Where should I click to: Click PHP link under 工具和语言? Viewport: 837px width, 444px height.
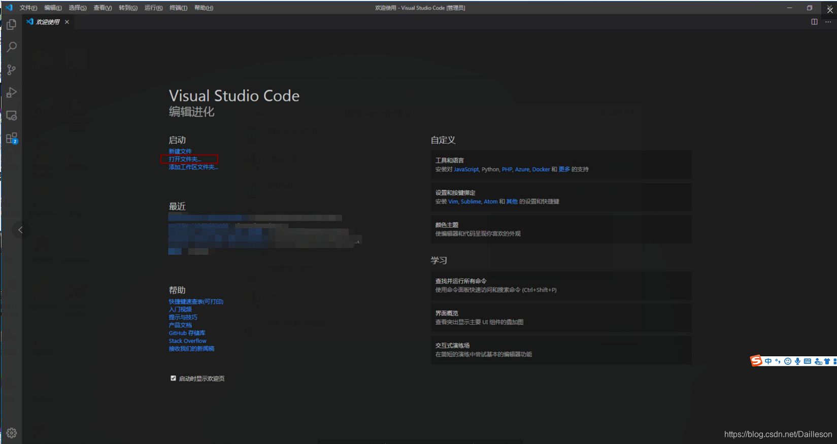click(507, 169)
